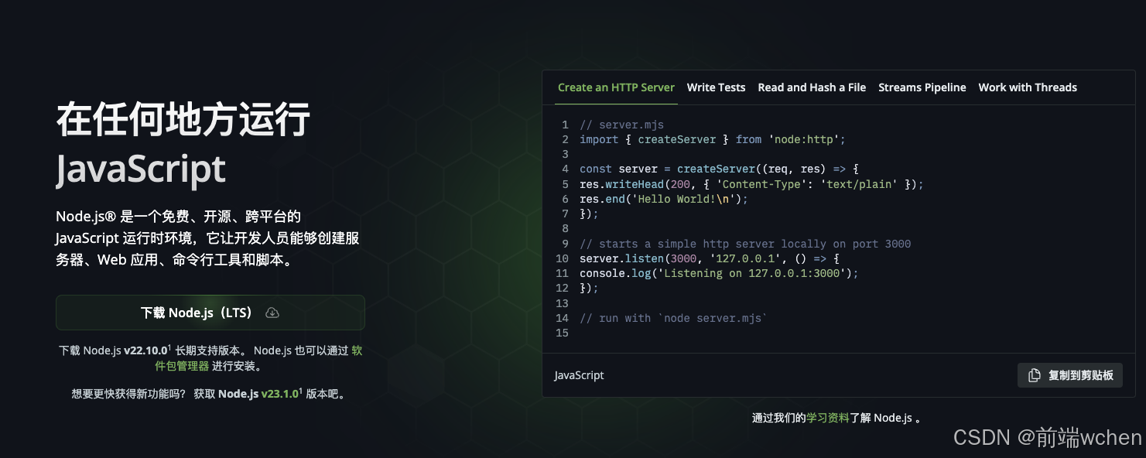Click the console.log('Listening on line
Screen dimensions: 1146x458
click(719, 273)
